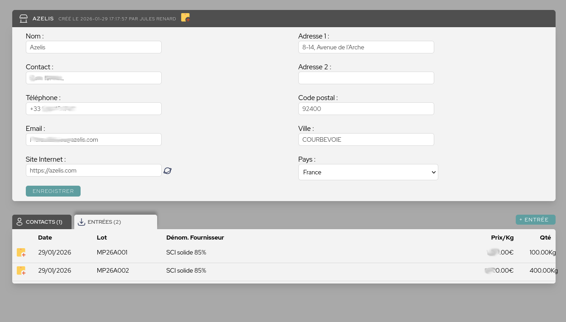Viewport: 566px width, 322px height.
Task: Click the Téléphone field starting with +33
Action: point(94,109)
